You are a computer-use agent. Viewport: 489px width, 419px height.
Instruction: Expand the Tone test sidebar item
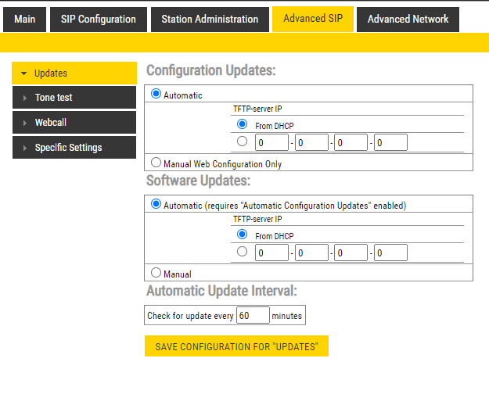pos(74,98)
